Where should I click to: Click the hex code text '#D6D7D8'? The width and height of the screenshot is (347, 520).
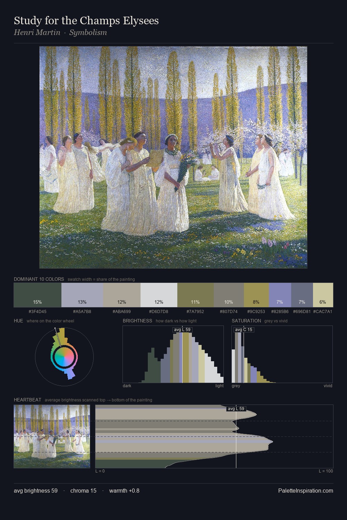(x=159, y=311)
